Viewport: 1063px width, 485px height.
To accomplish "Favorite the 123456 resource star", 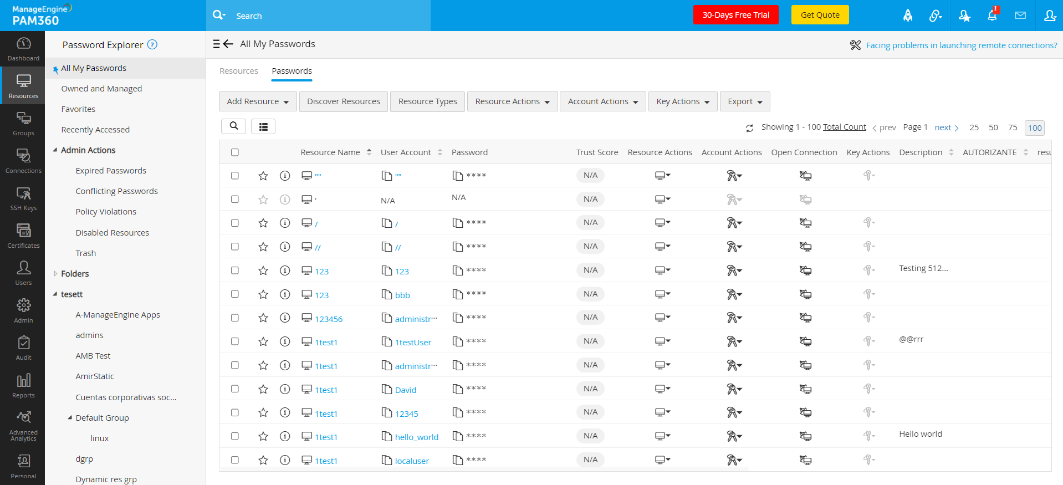I will click(x=263, y=318).
